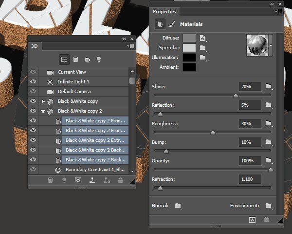
Task: Click 3D panel scrollbar down arrow
Action: click(x=132, y=171)
